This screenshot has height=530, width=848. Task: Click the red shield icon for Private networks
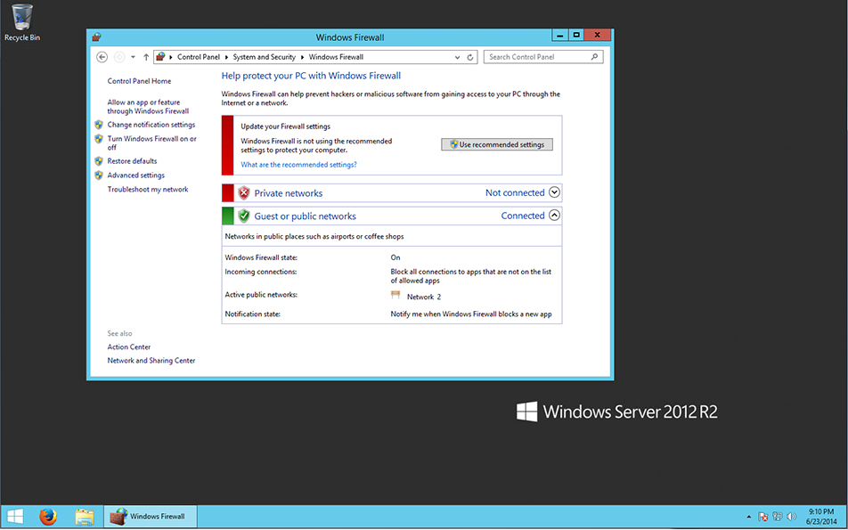(244, 193)
